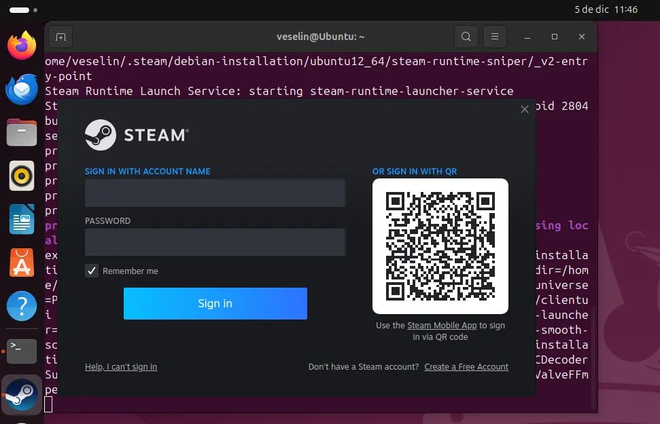Open the Files manager in dock
The image size is (660, 424).
click(x=22, y=132)
